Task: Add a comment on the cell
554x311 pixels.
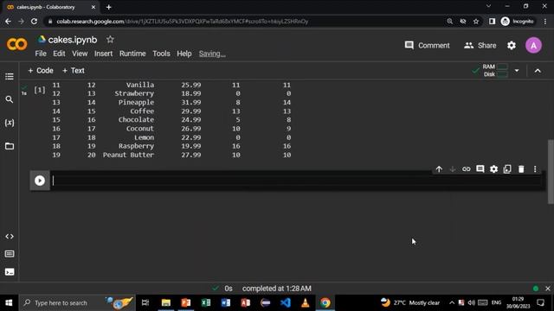Action: pyautogui.click(x=480, y=169)
